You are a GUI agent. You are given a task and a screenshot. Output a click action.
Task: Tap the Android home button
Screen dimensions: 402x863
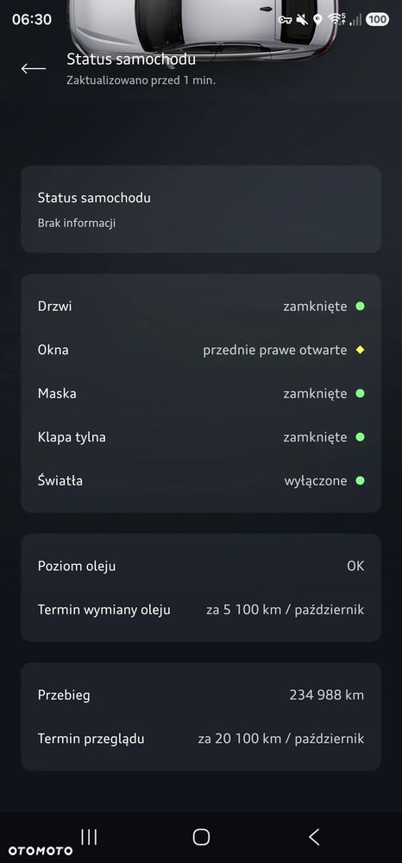click(x=201, y=837)
